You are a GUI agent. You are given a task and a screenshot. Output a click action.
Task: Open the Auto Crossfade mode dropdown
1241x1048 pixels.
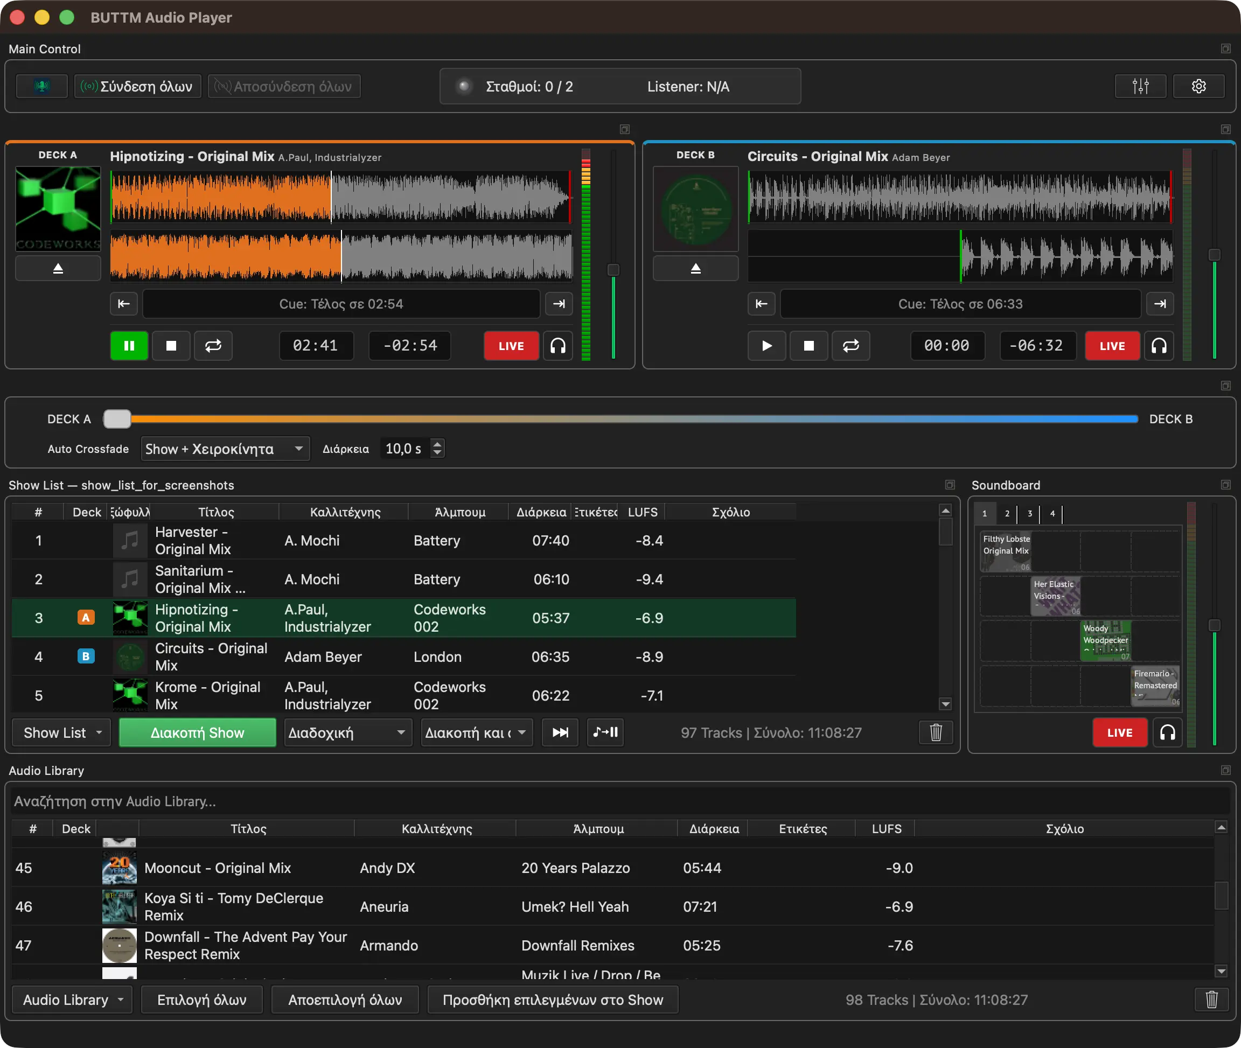click(225, 449)
